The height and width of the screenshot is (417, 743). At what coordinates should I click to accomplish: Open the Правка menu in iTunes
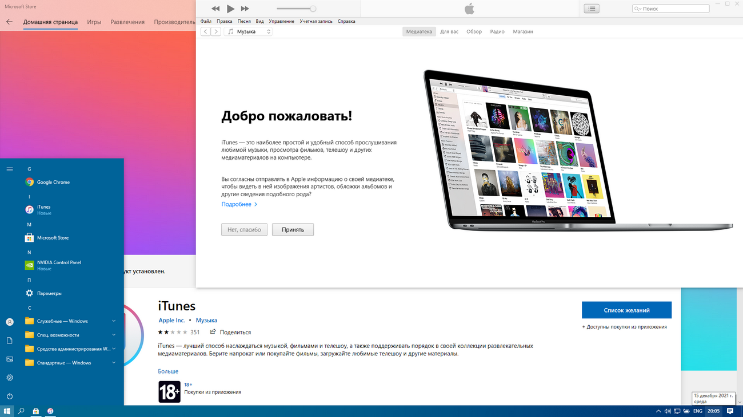click(225, 21)
